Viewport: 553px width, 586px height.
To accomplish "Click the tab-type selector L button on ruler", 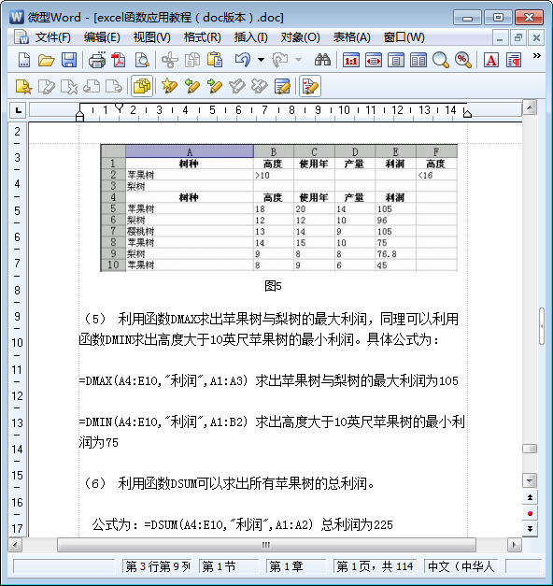I will tap(18, 110).
